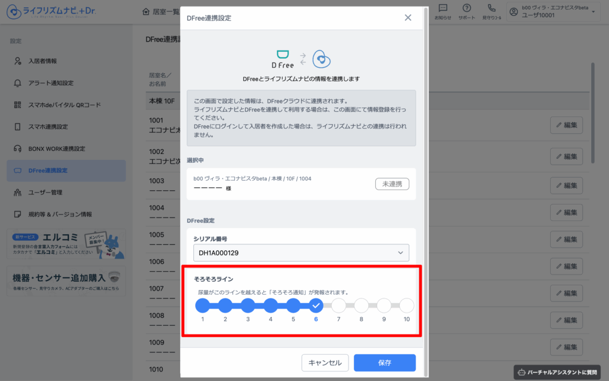Click the スマホ連携設定 phone icon

[17, 127]
